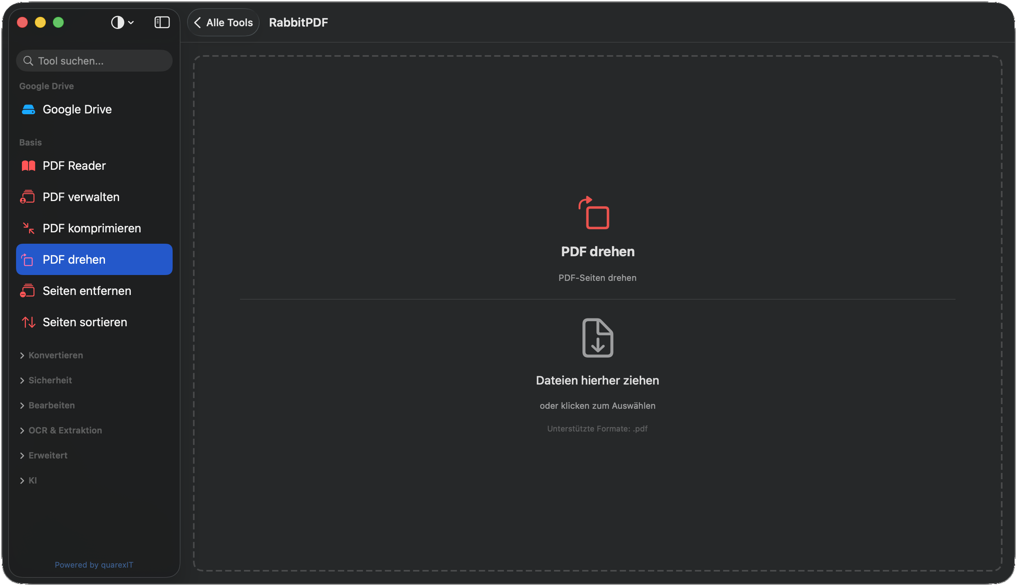Select Seiten entfernen tool
Viewport: 1017px width, 586px height.
94,291
